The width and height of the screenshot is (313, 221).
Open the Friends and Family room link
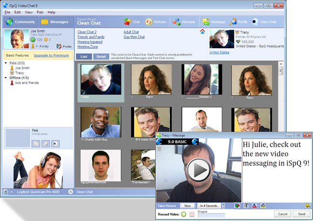[91, 37]
